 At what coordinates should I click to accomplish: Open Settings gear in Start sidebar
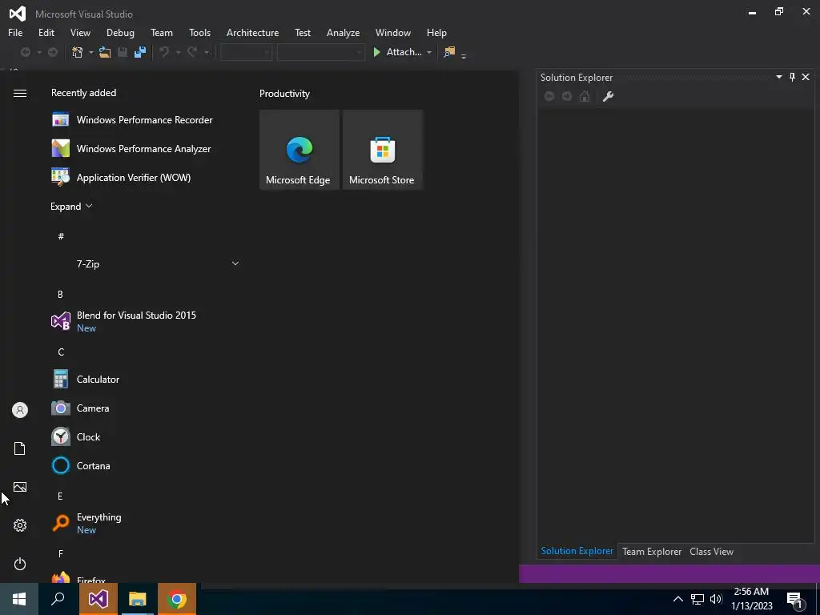[20, 525]
